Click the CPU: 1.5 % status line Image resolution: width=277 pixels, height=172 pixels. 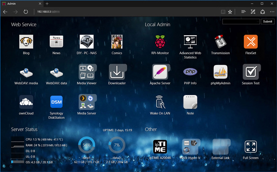coord(44,140)
